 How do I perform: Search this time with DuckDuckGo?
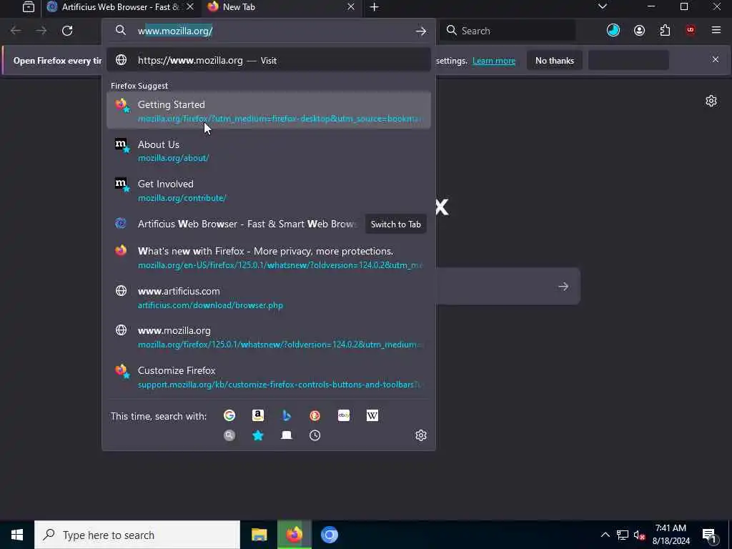(x=315, y=415)
